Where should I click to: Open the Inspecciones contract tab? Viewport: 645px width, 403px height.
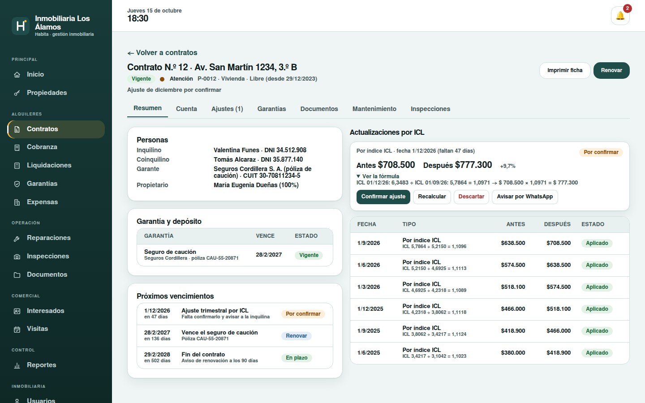[430, 109]
